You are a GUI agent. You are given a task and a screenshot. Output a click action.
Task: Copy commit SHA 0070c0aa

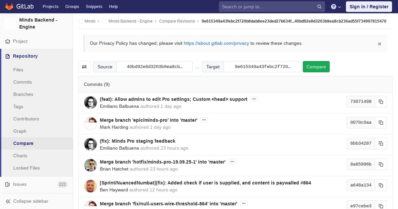pyautogui.click(x=381, y=122)
